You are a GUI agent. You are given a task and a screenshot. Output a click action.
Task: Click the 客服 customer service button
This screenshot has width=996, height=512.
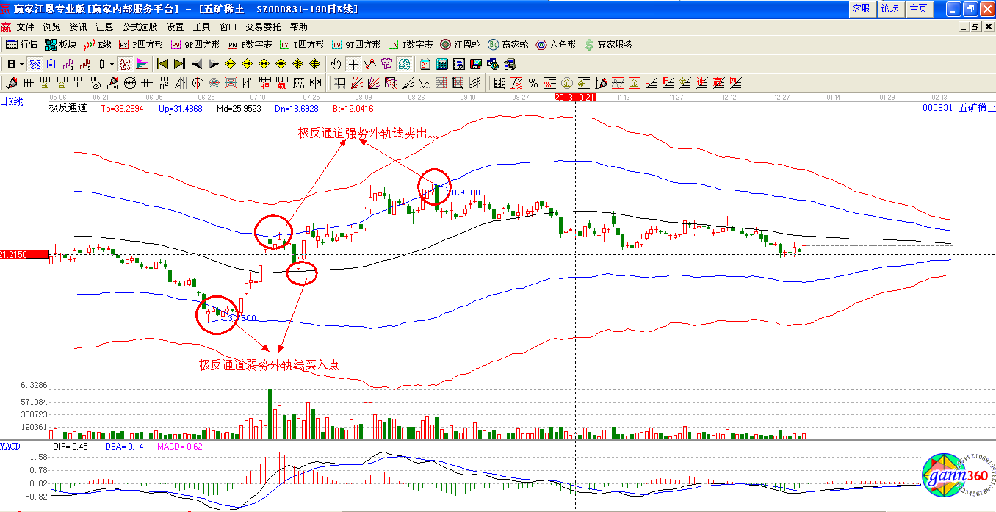(861, 9)
